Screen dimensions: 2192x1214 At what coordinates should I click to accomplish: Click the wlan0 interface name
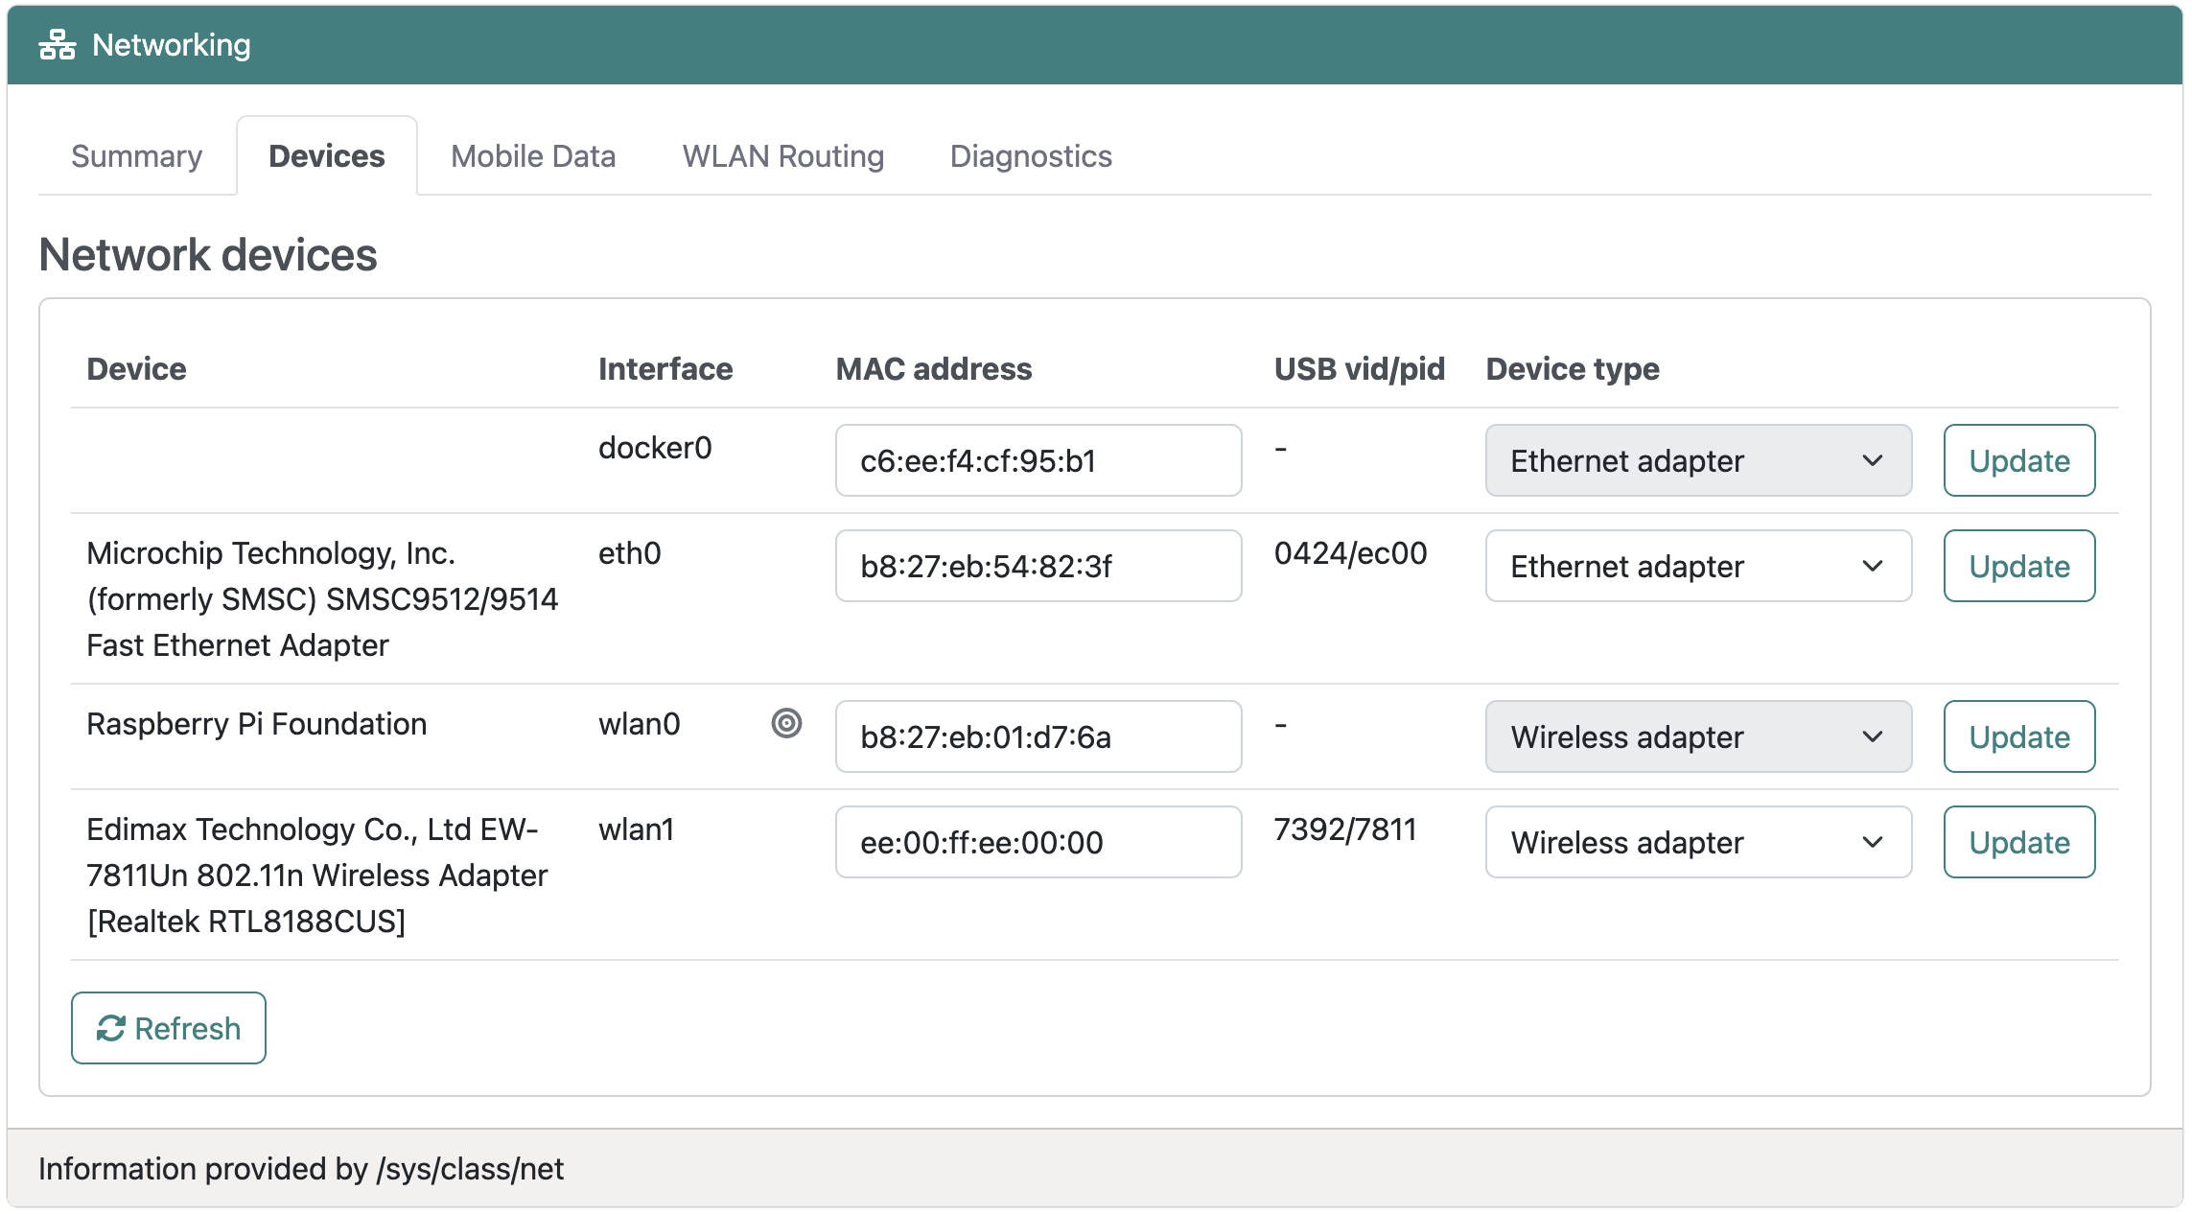(640, 724)
